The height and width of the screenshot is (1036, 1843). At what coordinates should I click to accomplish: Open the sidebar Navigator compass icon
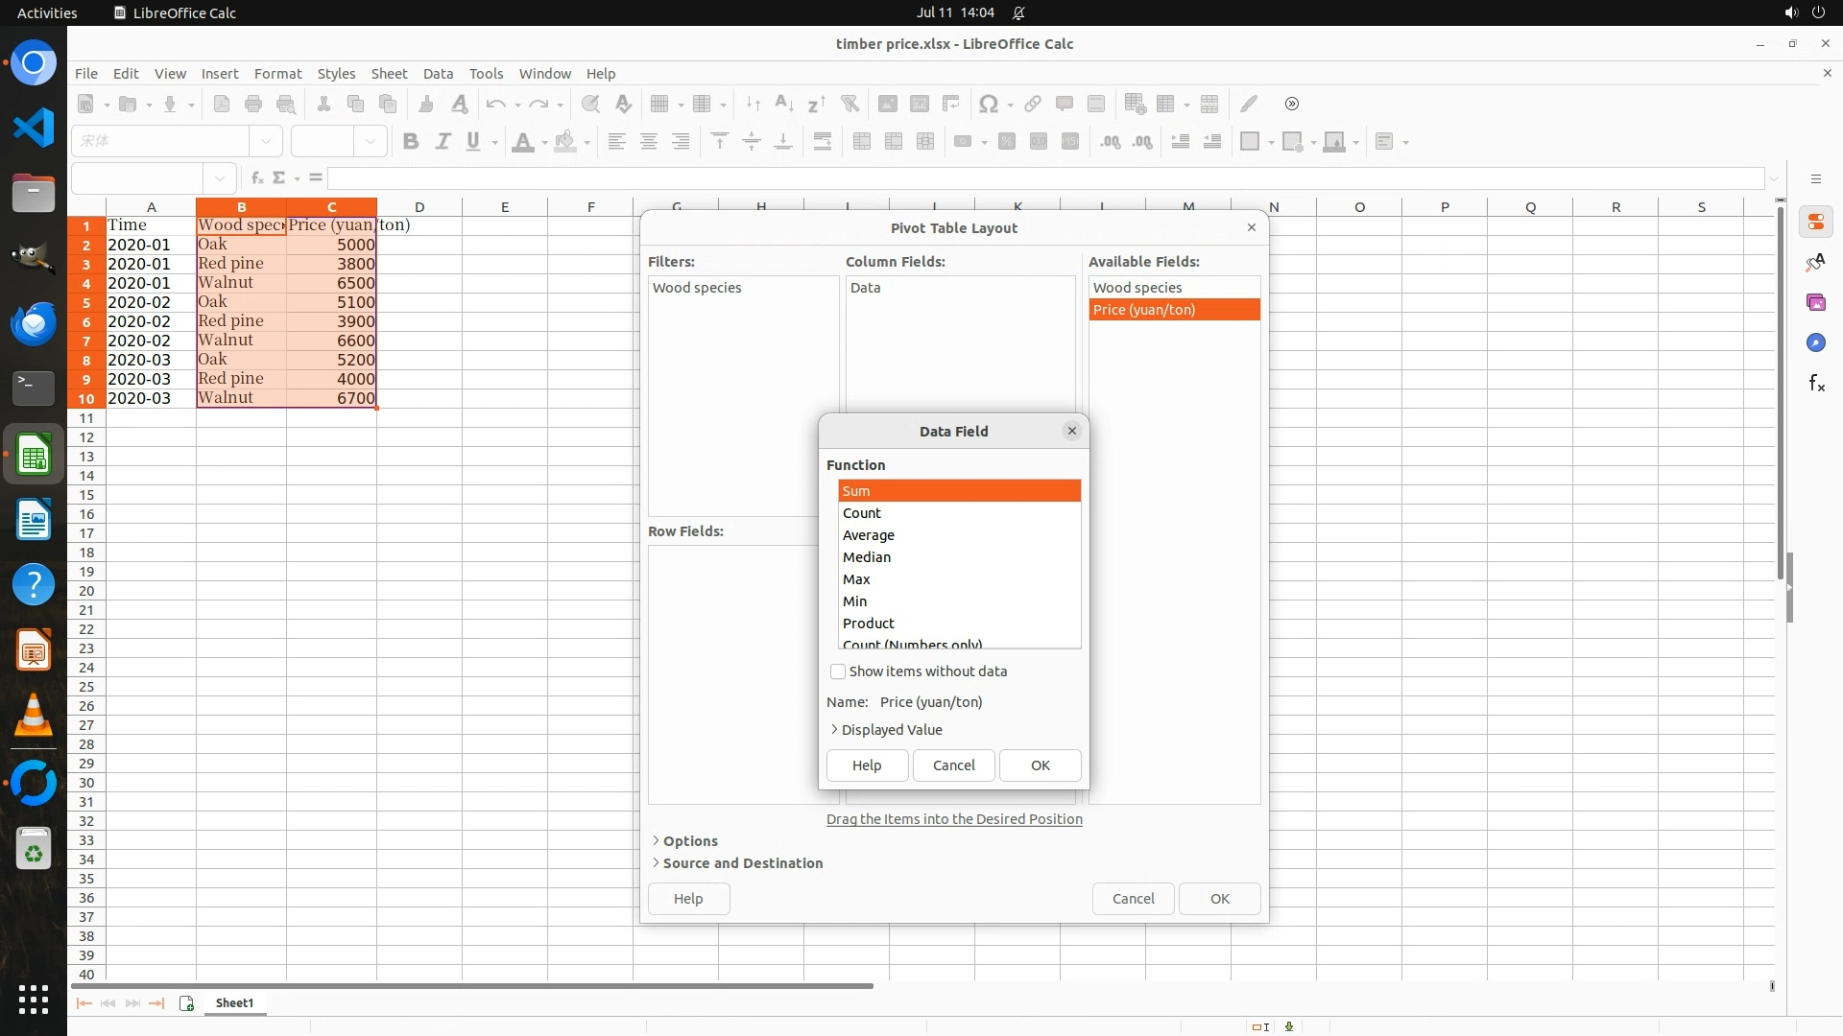pos(1816,343)
